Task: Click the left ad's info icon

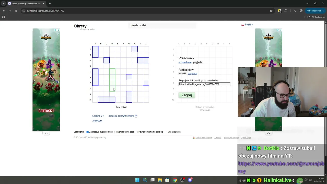Action: click(55, 30)
